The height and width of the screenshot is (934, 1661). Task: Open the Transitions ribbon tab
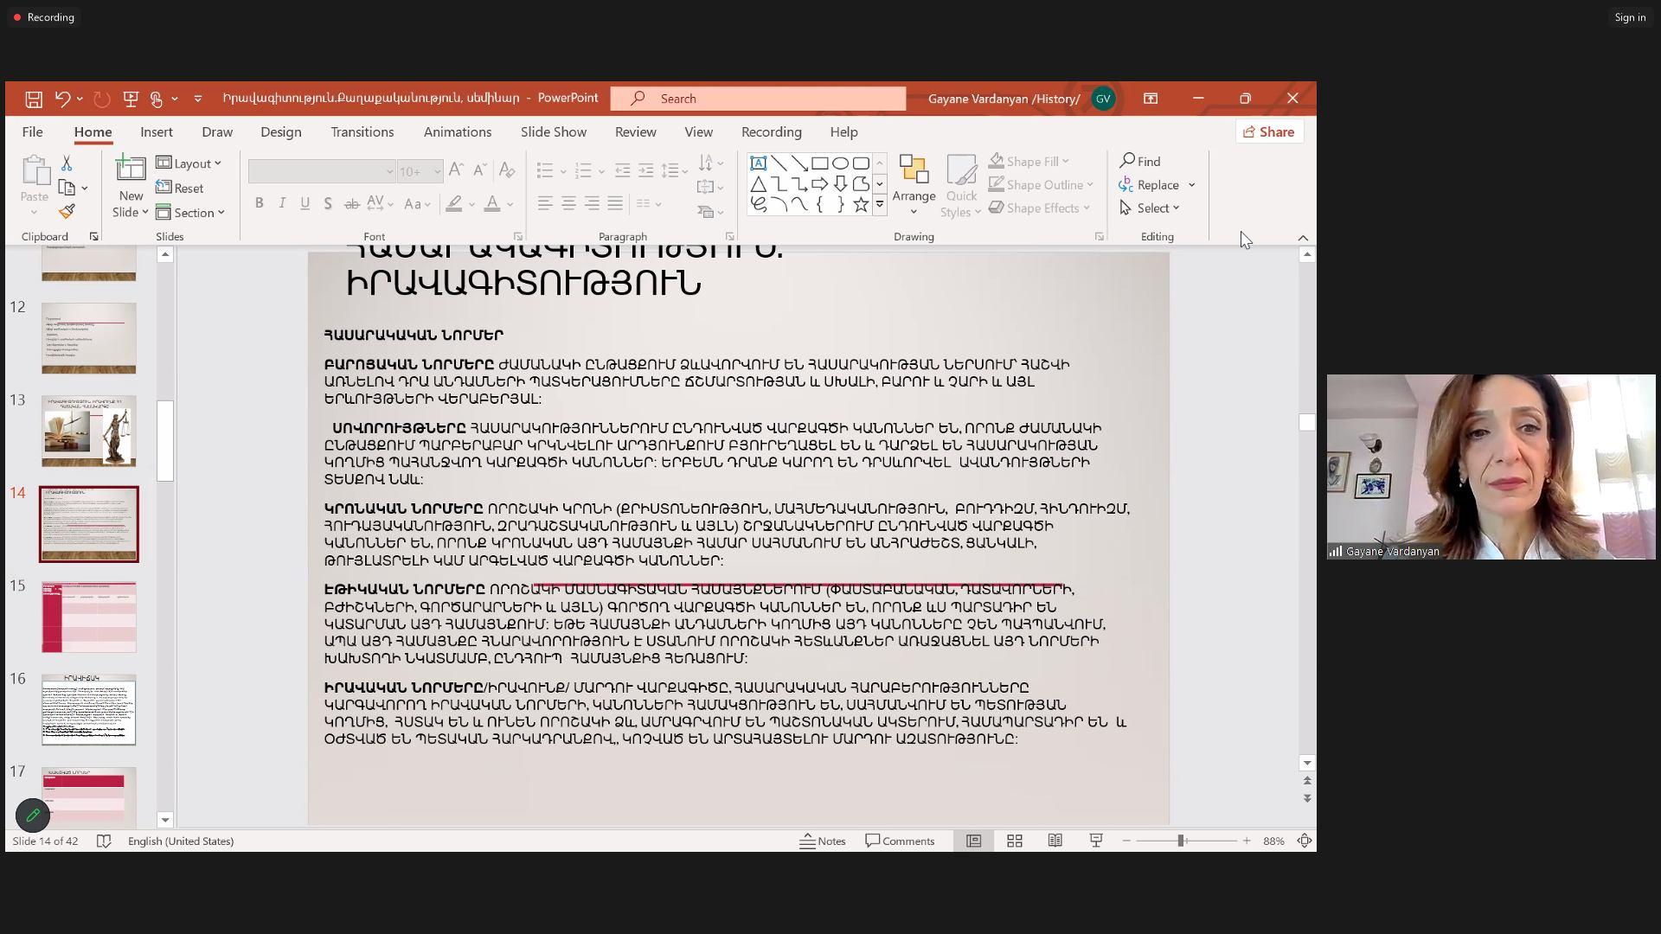(362, 132)
